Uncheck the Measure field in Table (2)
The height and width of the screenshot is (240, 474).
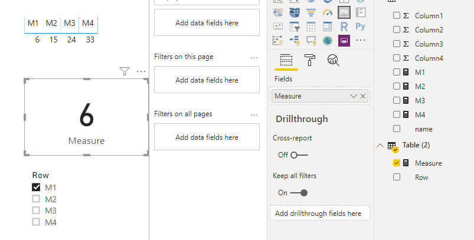click(397, 163)
